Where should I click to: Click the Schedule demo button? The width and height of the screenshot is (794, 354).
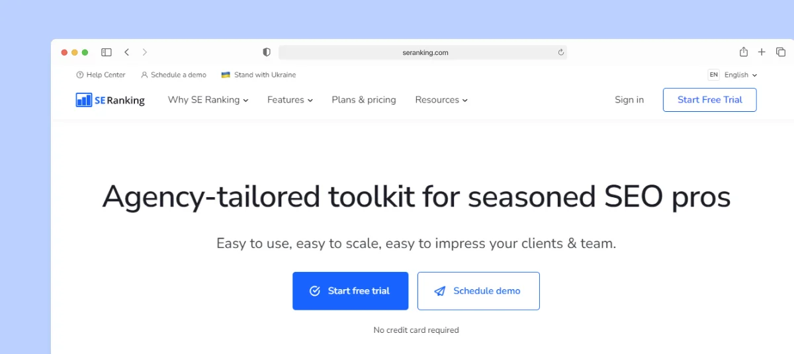coord(478,291)
